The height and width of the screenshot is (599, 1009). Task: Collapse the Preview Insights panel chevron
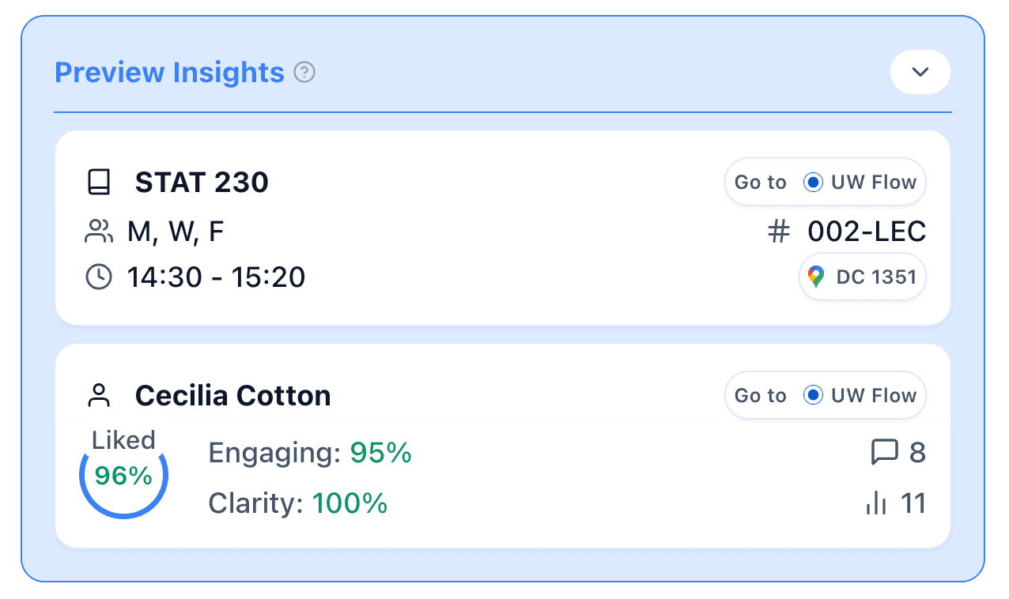point(920,72)
